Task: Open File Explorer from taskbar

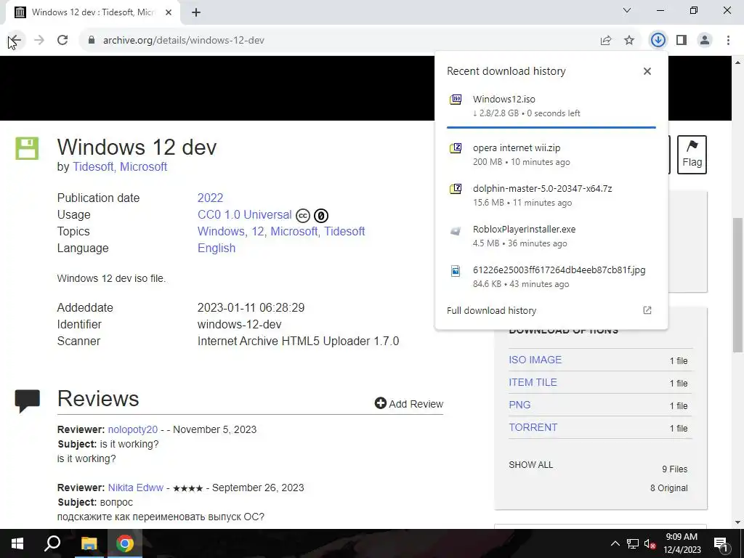Action: click(89, 543)
